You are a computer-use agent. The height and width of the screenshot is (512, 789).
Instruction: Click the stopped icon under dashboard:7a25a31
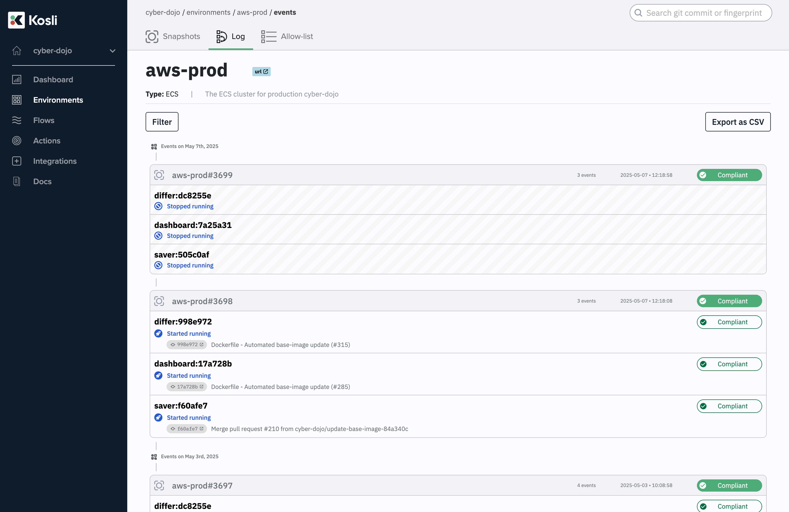159,236
